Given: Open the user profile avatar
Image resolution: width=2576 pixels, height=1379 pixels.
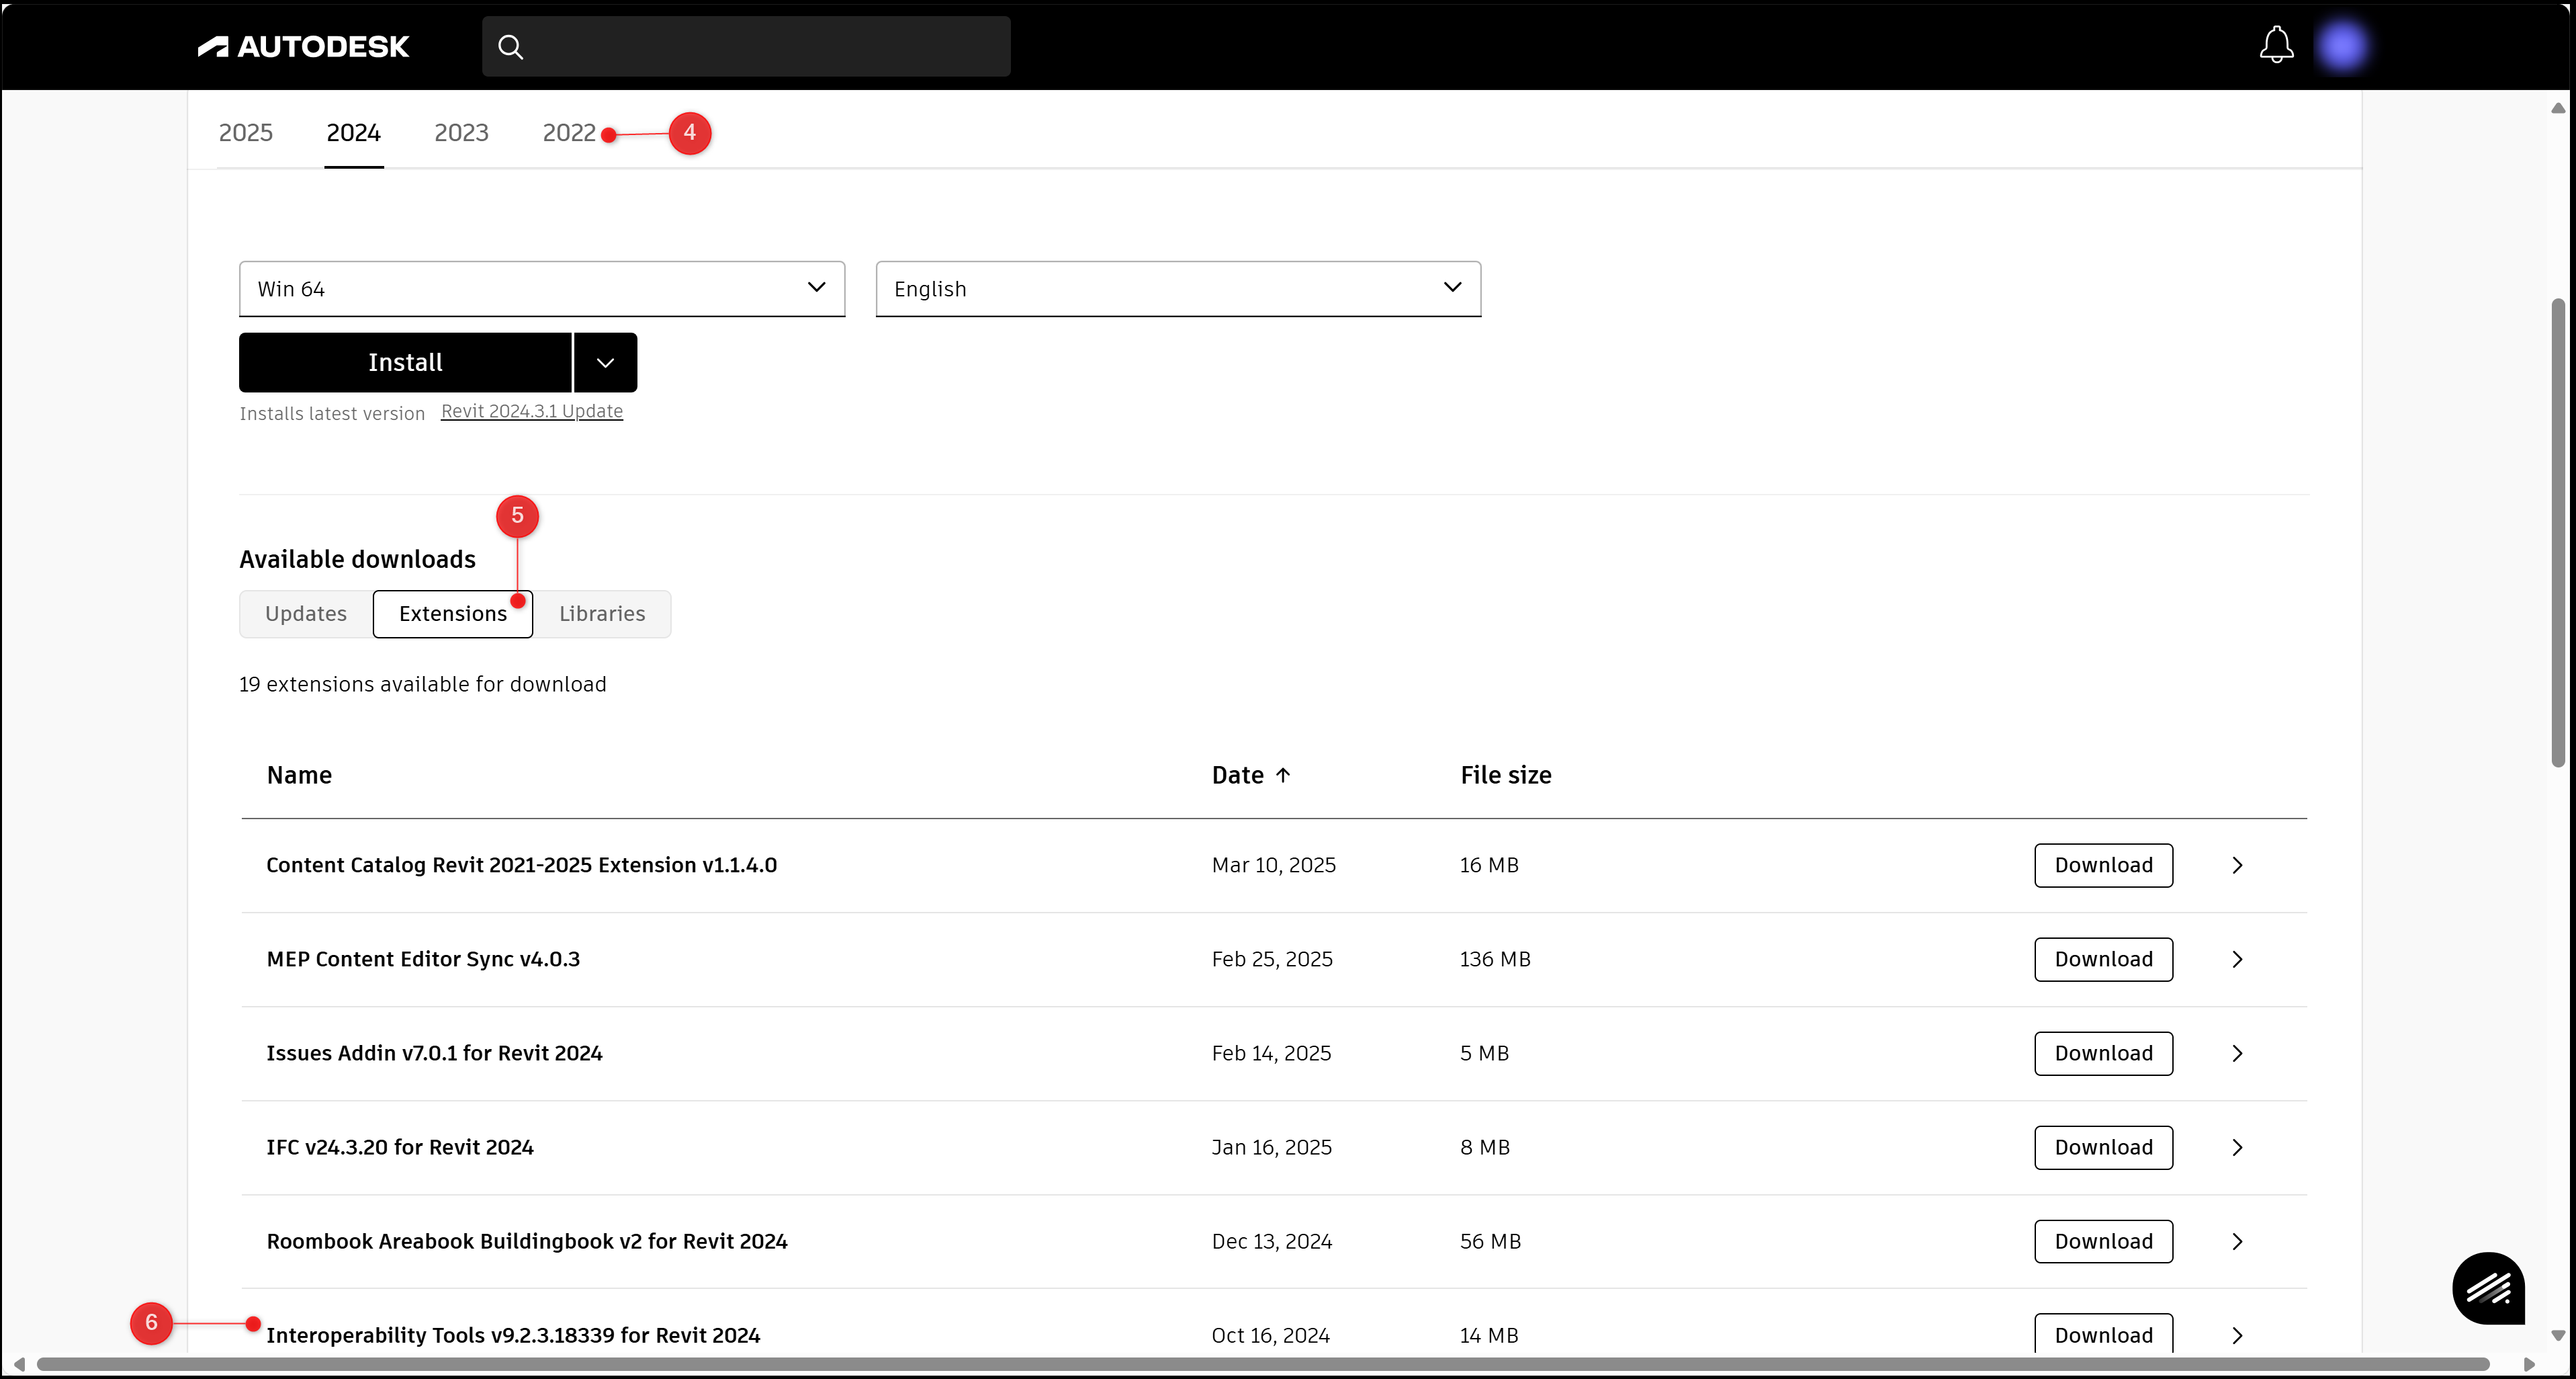Looking at the screenshot, I should pos(2342,46).
